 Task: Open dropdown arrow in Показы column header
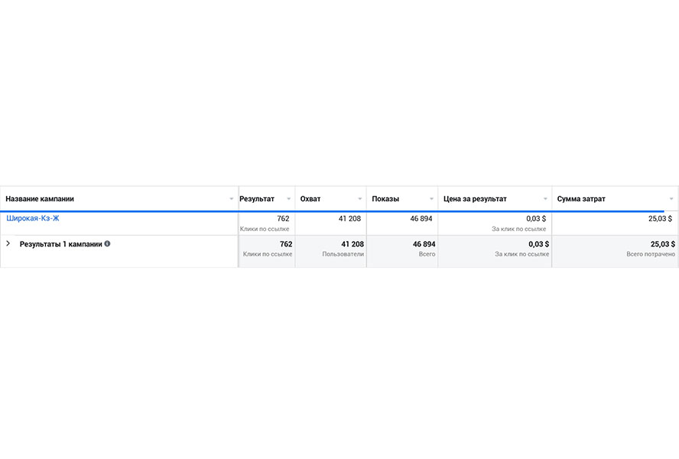pos(431,199)
